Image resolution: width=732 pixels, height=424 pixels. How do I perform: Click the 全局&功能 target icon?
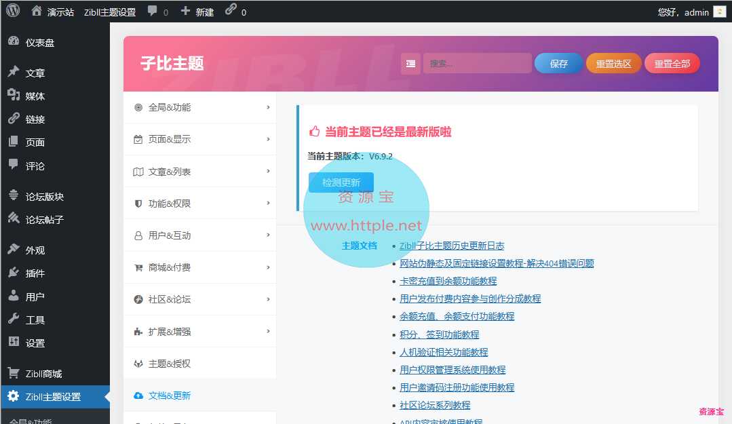tap(138, 107)
